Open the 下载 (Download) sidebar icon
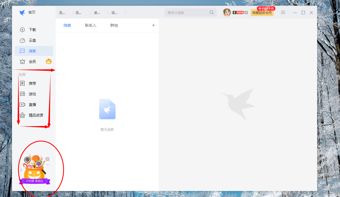 (22, 30)
